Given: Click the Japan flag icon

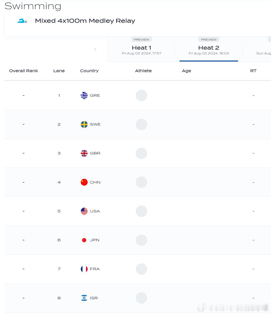Looking at the screenshot, I should click(x=84, y=240).
